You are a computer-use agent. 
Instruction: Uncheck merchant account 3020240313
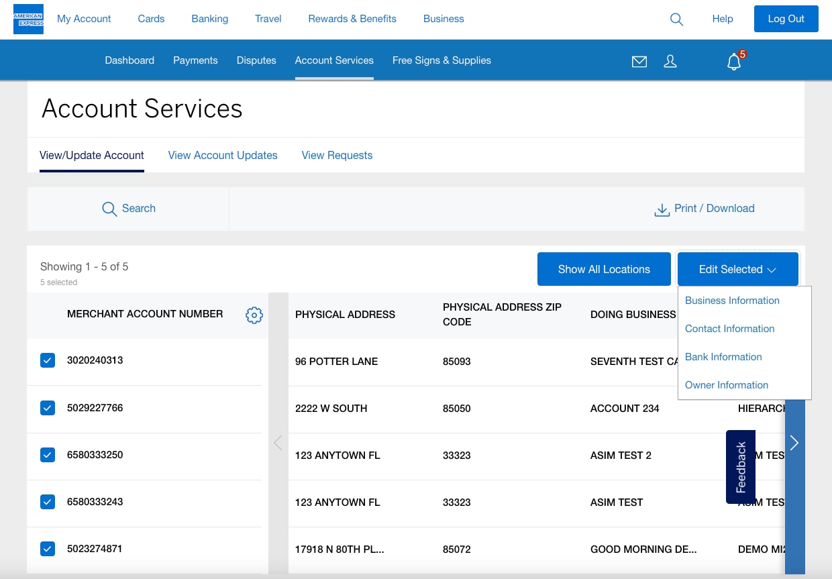(x=48, y=360)
